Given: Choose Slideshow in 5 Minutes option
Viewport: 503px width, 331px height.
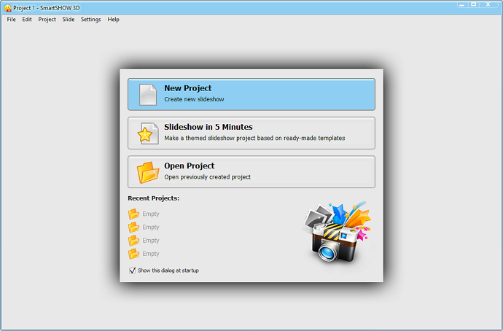Looking at the screenshot, I should click(x=251, y=133).
